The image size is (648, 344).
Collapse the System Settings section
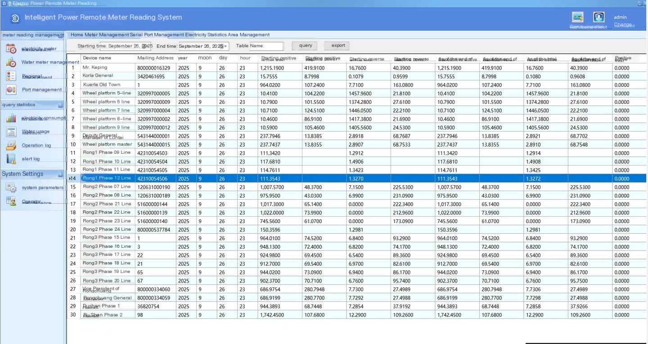point(60,174)
